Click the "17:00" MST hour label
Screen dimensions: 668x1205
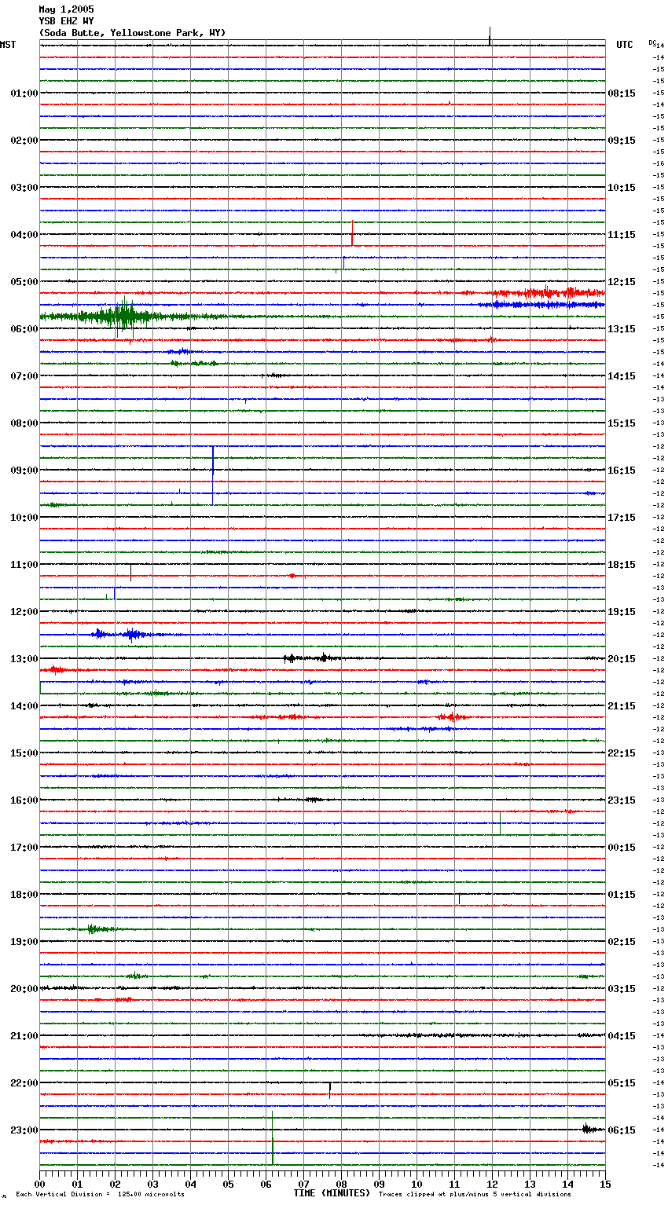24,848
